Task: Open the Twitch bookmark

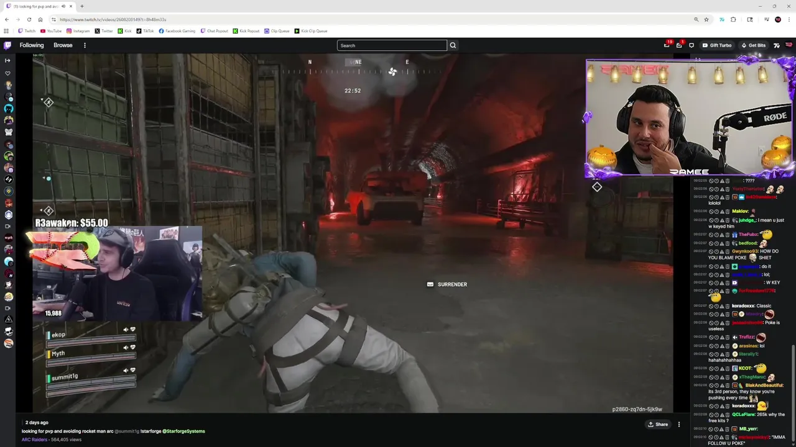Action: (27, 31)
